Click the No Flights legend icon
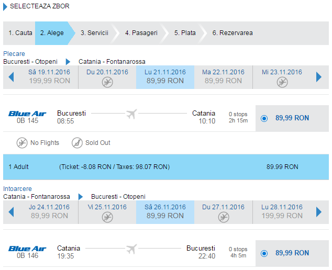Image resolution: width=332 pixels, height=270 pixels. 22,143
